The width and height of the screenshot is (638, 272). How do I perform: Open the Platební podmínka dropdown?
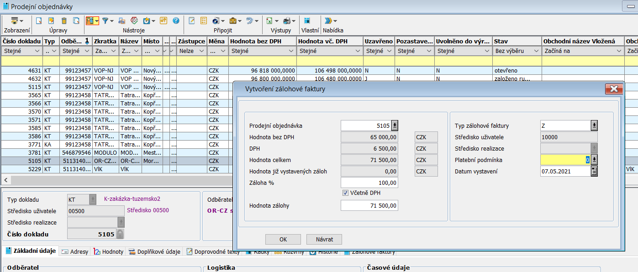(594, 160)
